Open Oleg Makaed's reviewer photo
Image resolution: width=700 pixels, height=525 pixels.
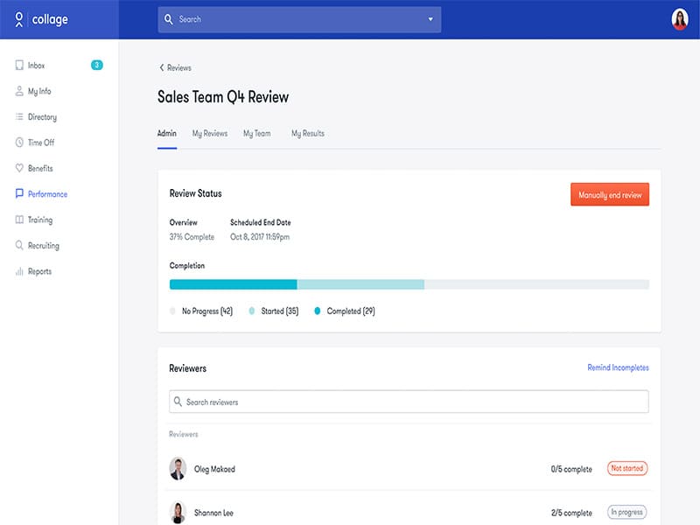(178, 469)
